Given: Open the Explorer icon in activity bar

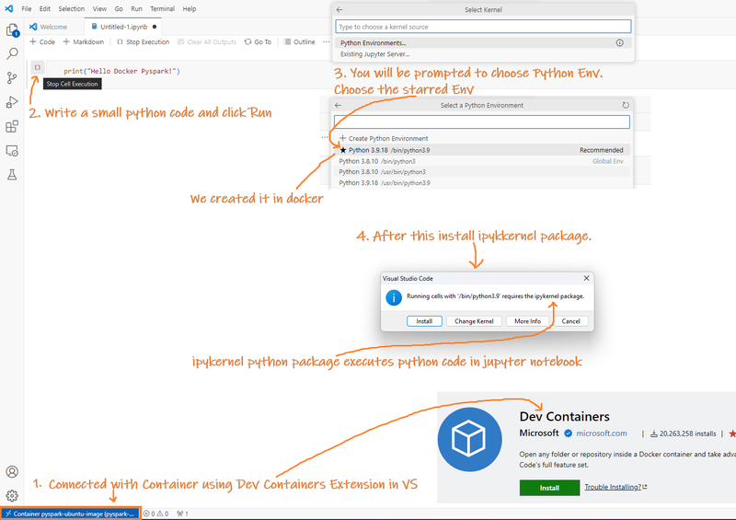Looking at the screenshot, I should point(12,30).
